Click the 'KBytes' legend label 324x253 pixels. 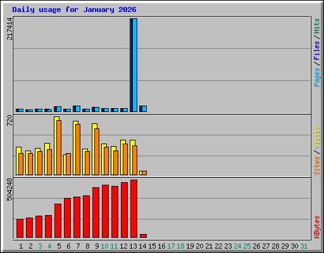click(316, 227)
